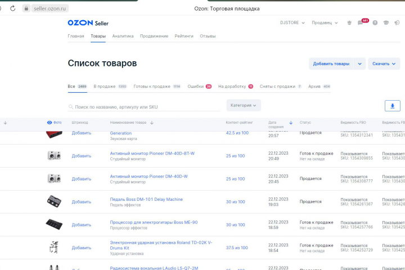The image size is (405, 270).
Task: Sort by Наименование товара arrow
Action: click(x=152, y=123)
